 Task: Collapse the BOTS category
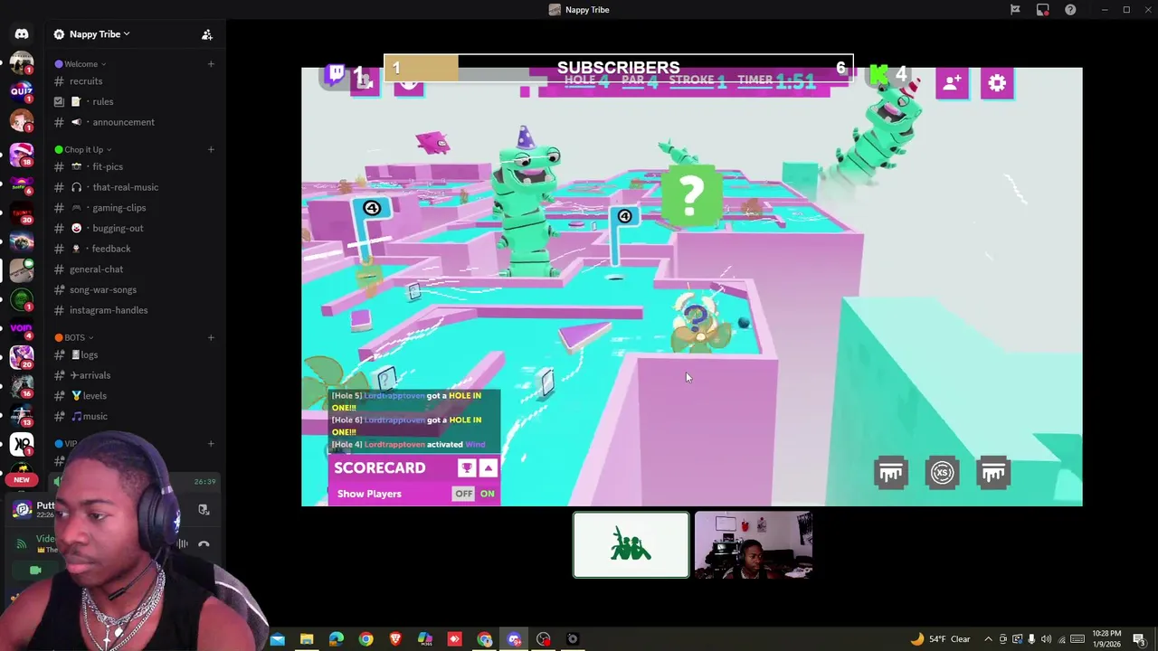tap(74, 338)
